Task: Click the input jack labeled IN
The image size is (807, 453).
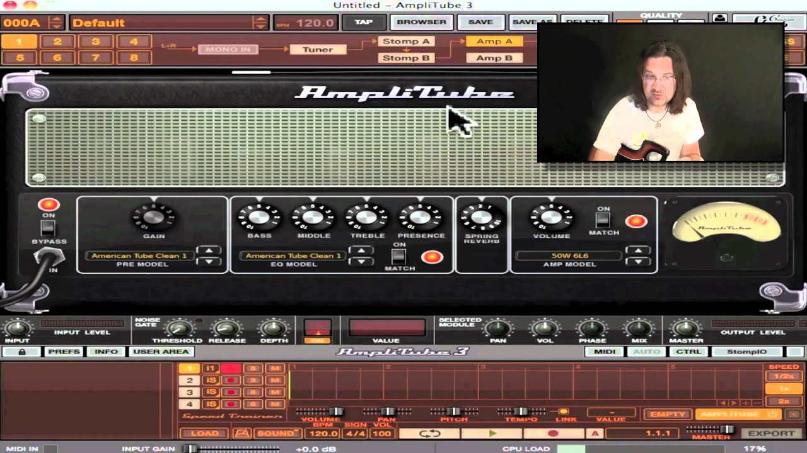Action: (49, 257)
